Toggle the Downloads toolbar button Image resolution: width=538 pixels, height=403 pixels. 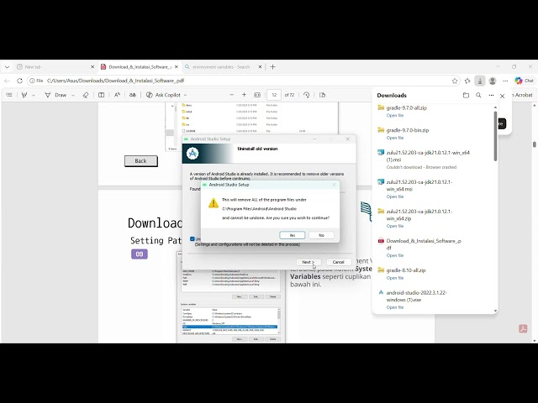[x=480, y=81]
